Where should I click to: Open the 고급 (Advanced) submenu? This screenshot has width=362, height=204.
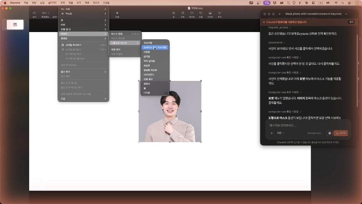[83, 99]
